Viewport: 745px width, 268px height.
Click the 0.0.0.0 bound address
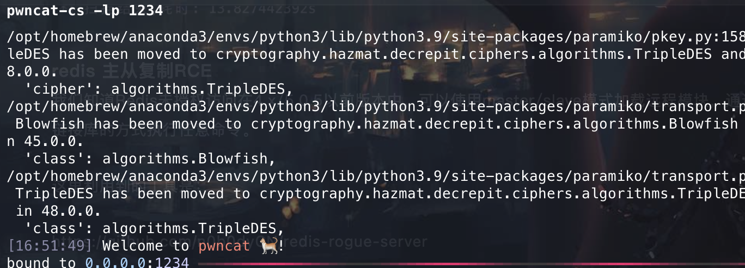pyautogui.click(x=116, y=263)
